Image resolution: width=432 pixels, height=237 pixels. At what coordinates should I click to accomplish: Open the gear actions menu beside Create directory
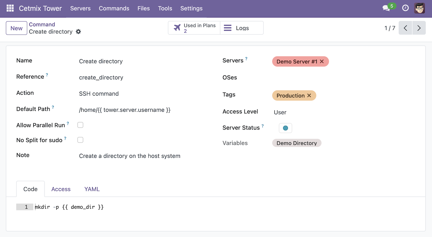pyautogui.click(x=78, y=32)
